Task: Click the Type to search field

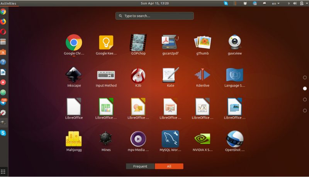Action: click(155, 16)
